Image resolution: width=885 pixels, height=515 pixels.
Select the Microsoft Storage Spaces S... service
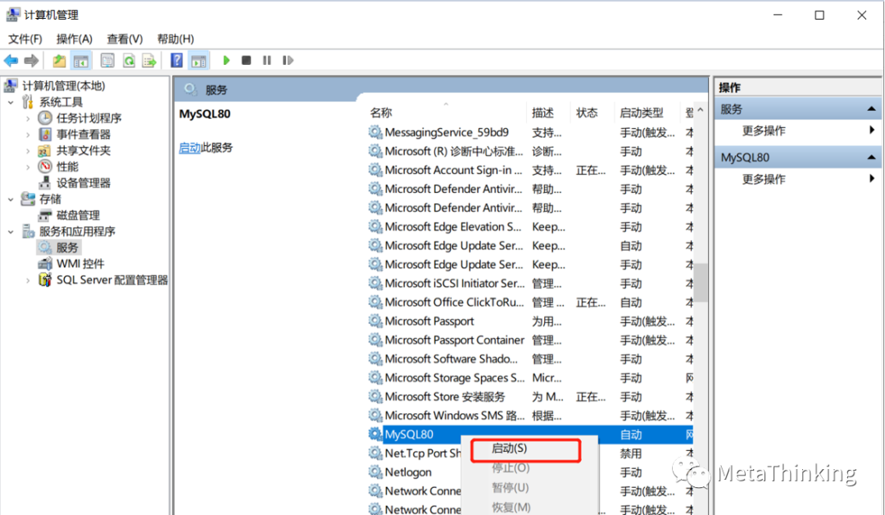[529, 378]
